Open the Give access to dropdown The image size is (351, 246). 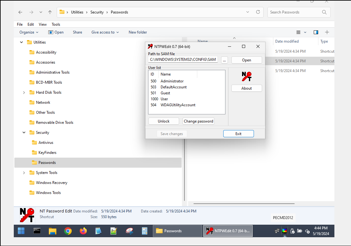pyautogui.click(x=105, y=32)
